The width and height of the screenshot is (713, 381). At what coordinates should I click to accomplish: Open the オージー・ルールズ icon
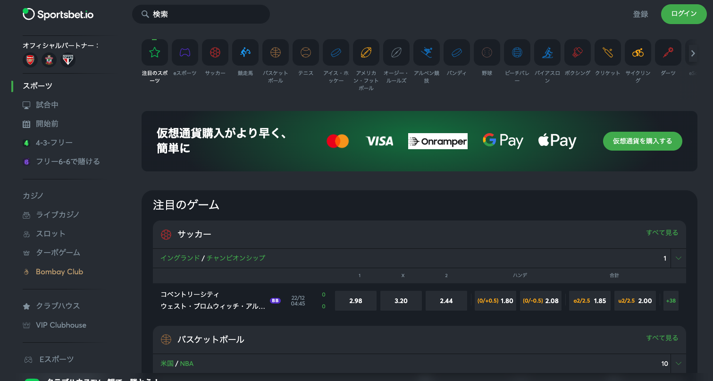coord(396,52)
